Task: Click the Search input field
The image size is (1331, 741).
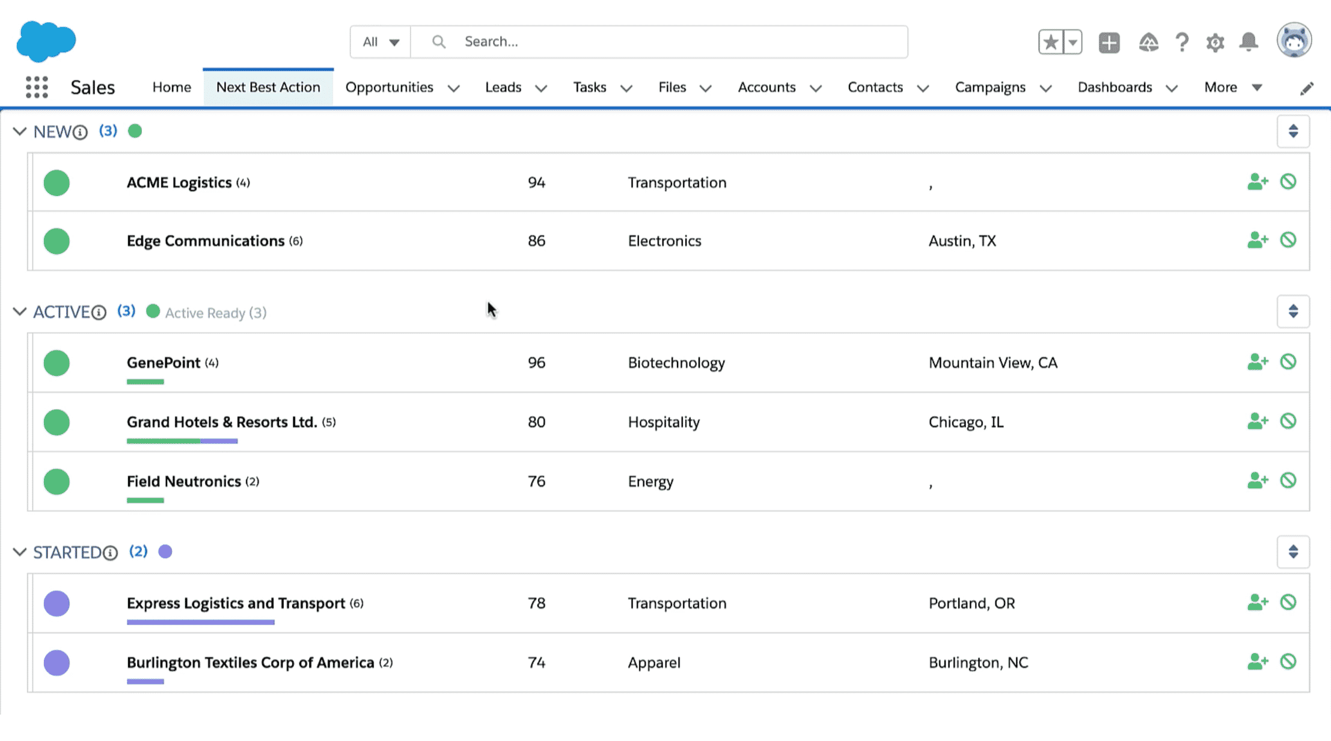Action: 659,42
